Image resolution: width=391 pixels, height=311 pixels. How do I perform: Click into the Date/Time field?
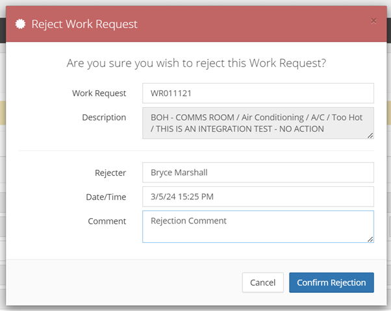(x=258, y=196)
